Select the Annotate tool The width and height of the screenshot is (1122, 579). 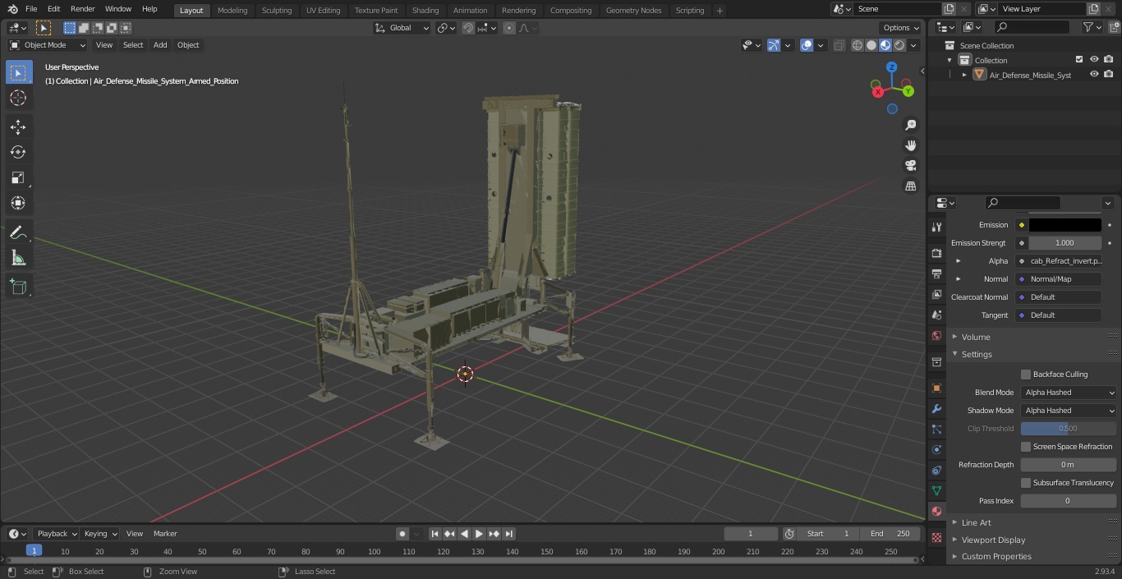point(18,232)
